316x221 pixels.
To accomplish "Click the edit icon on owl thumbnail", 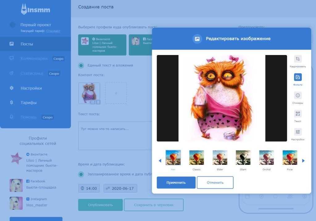I will (x=93, y=102).
